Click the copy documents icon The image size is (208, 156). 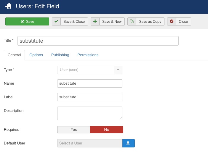pos(132,21)
